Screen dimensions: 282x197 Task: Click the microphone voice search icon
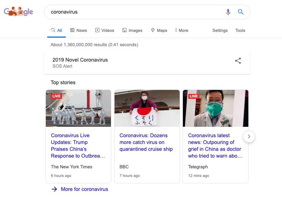[228, 12]
